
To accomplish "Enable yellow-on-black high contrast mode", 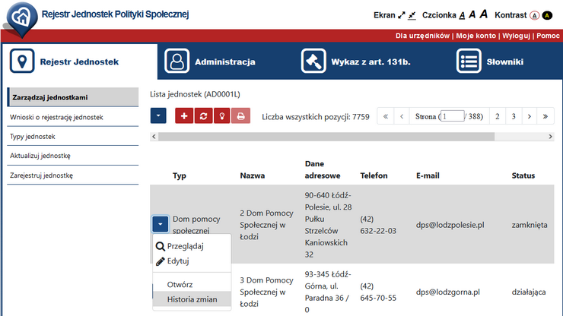I will tap(546, 15).
